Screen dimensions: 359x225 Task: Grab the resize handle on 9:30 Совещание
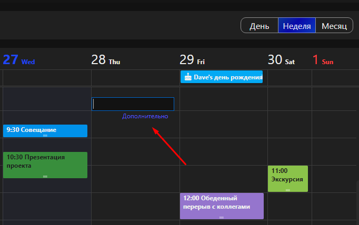[x=45, y=136]
